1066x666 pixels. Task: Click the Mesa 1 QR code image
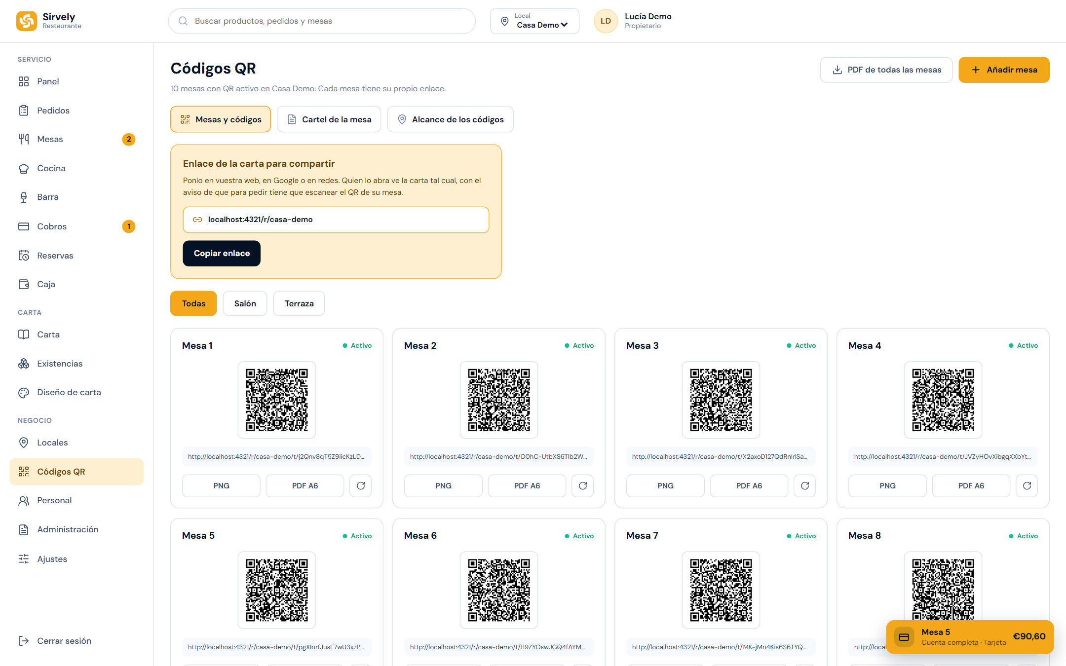pyautogui.click(x=277, y=400)
